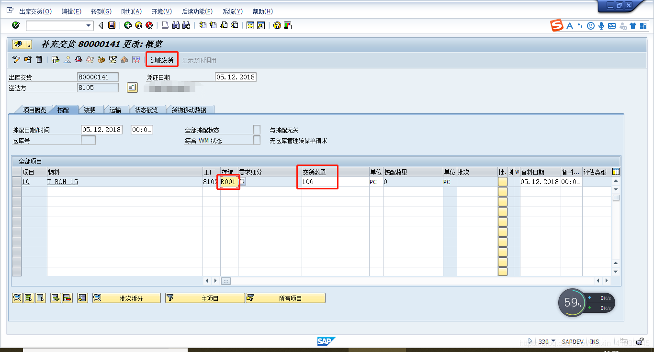654x352 pixels.
Task: Click the 交货数量 field showing 106
Action: coord(335,182)
